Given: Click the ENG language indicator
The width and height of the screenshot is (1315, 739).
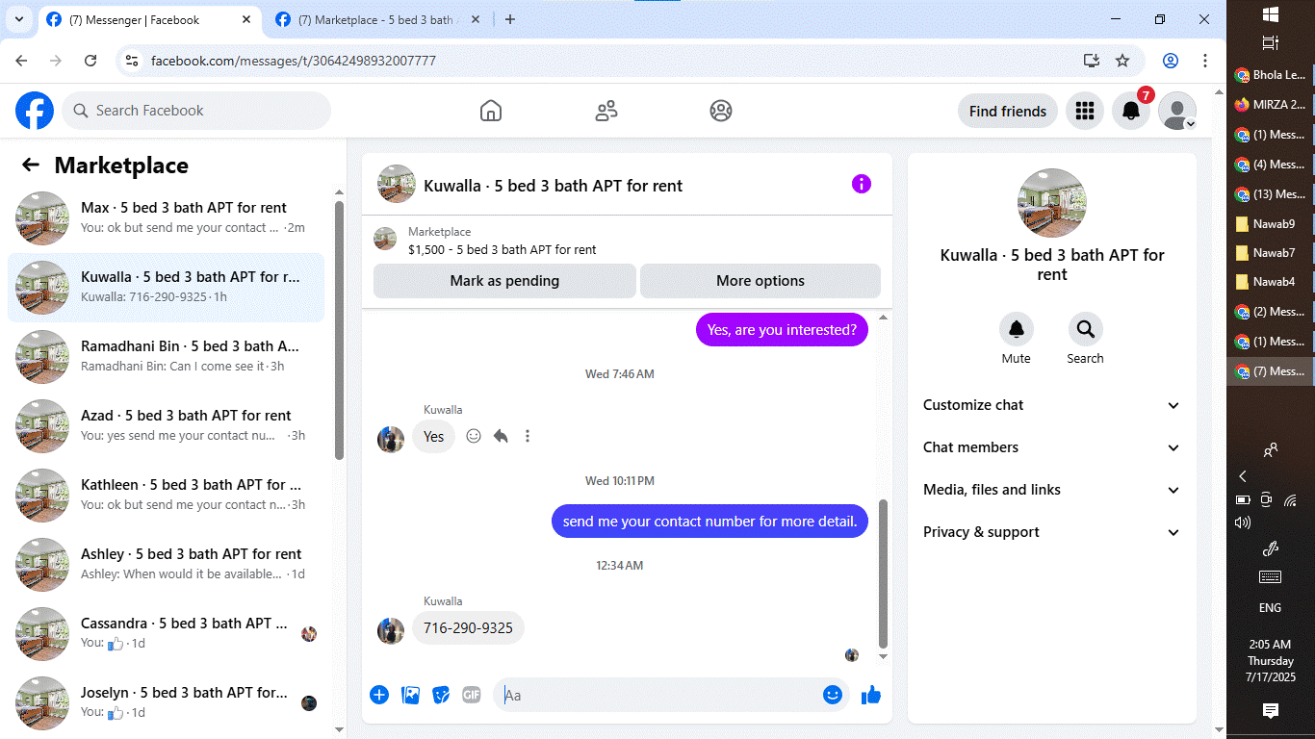Looking at the screenshot, I should [1270, 607].
